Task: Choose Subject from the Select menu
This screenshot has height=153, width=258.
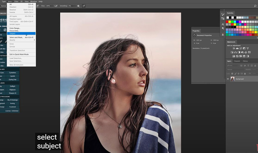Action: pos(13,33)
